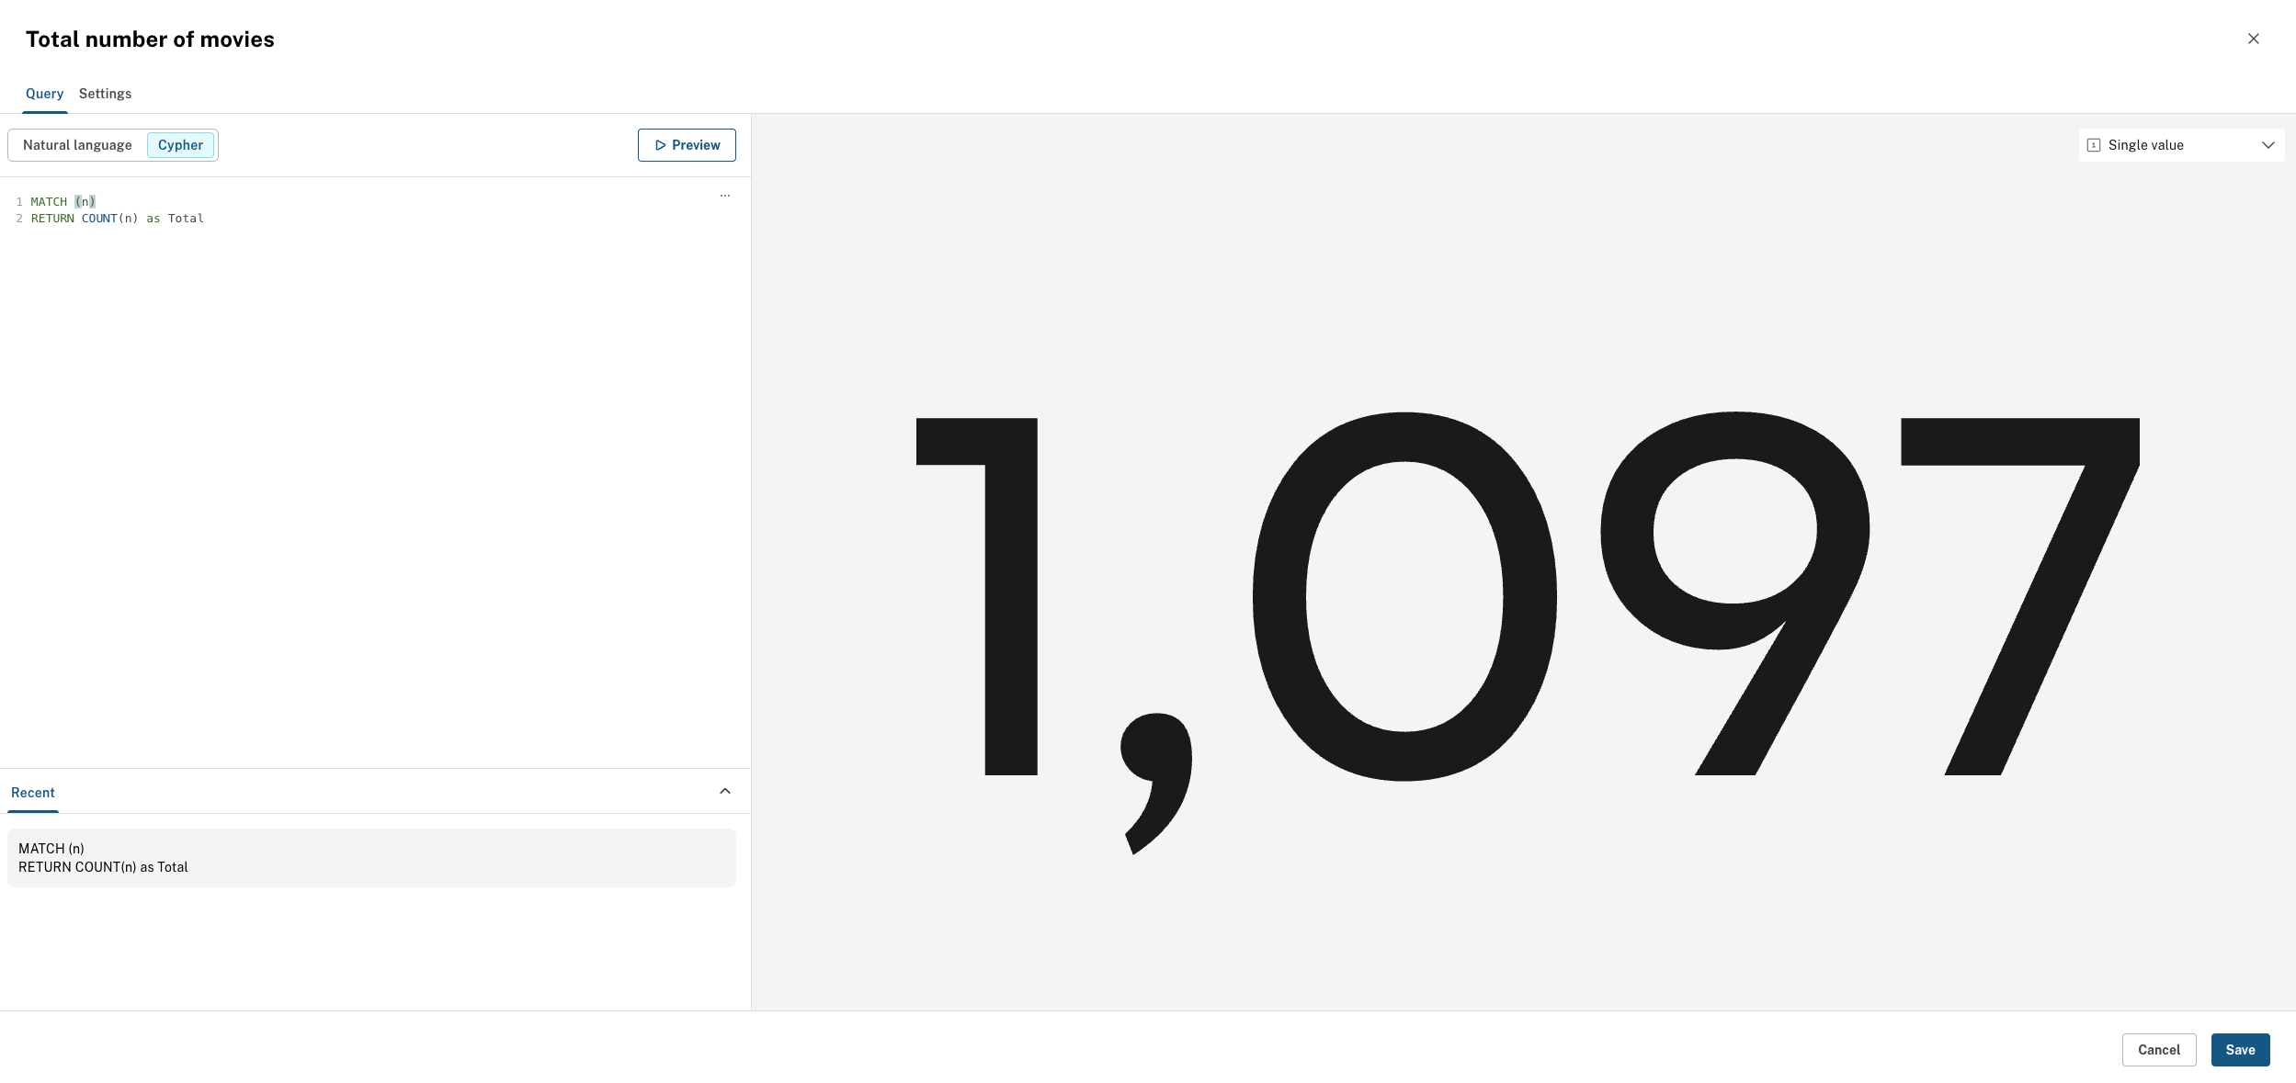Click the dialog title text
Image resolution: width=2296 pixels, height=1083 pixels.
150,39
